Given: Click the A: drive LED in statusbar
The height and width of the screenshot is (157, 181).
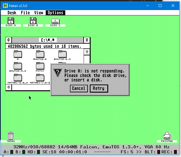Looking at the screenshot, I should click(12, 152).
